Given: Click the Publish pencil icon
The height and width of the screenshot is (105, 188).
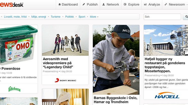Looking at the screenshot, I should point(84,5).
